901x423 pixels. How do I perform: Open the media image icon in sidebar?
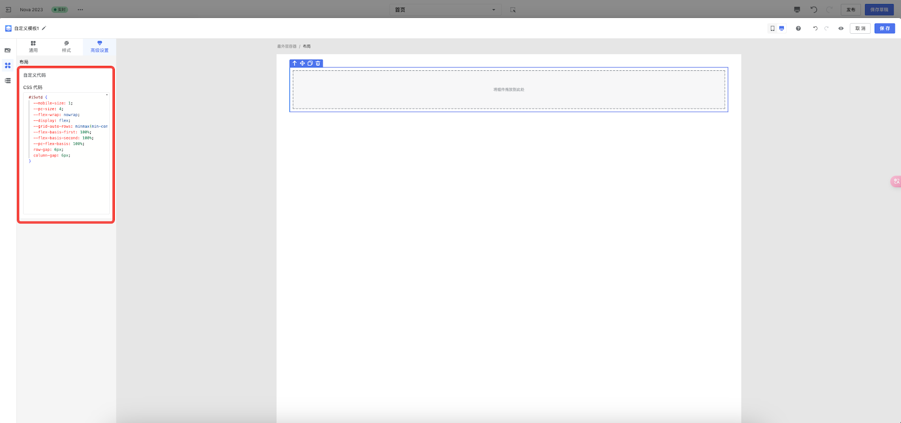click(x=8, y=50)
